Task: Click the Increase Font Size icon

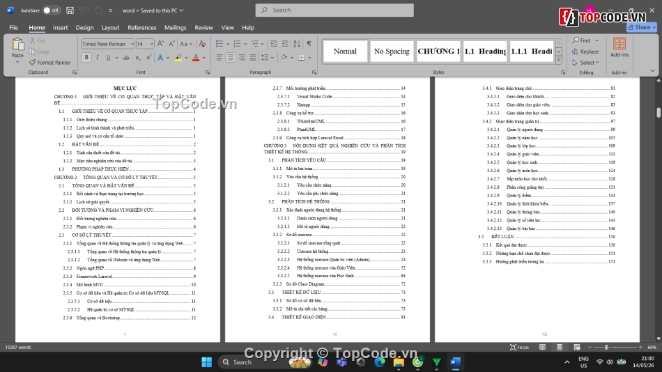Action: pos(160,43)
